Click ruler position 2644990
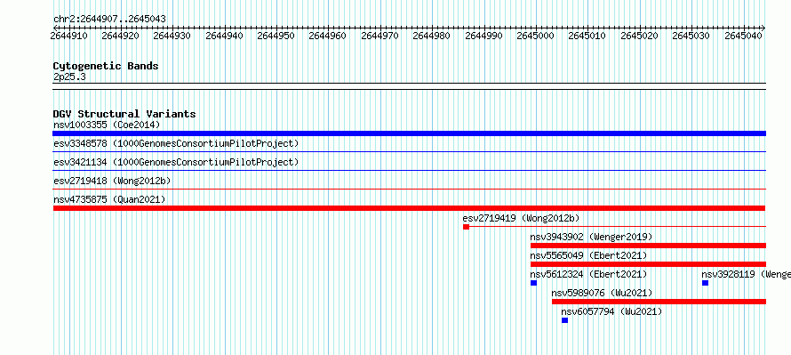791x355 pixels. coord(483,36)
